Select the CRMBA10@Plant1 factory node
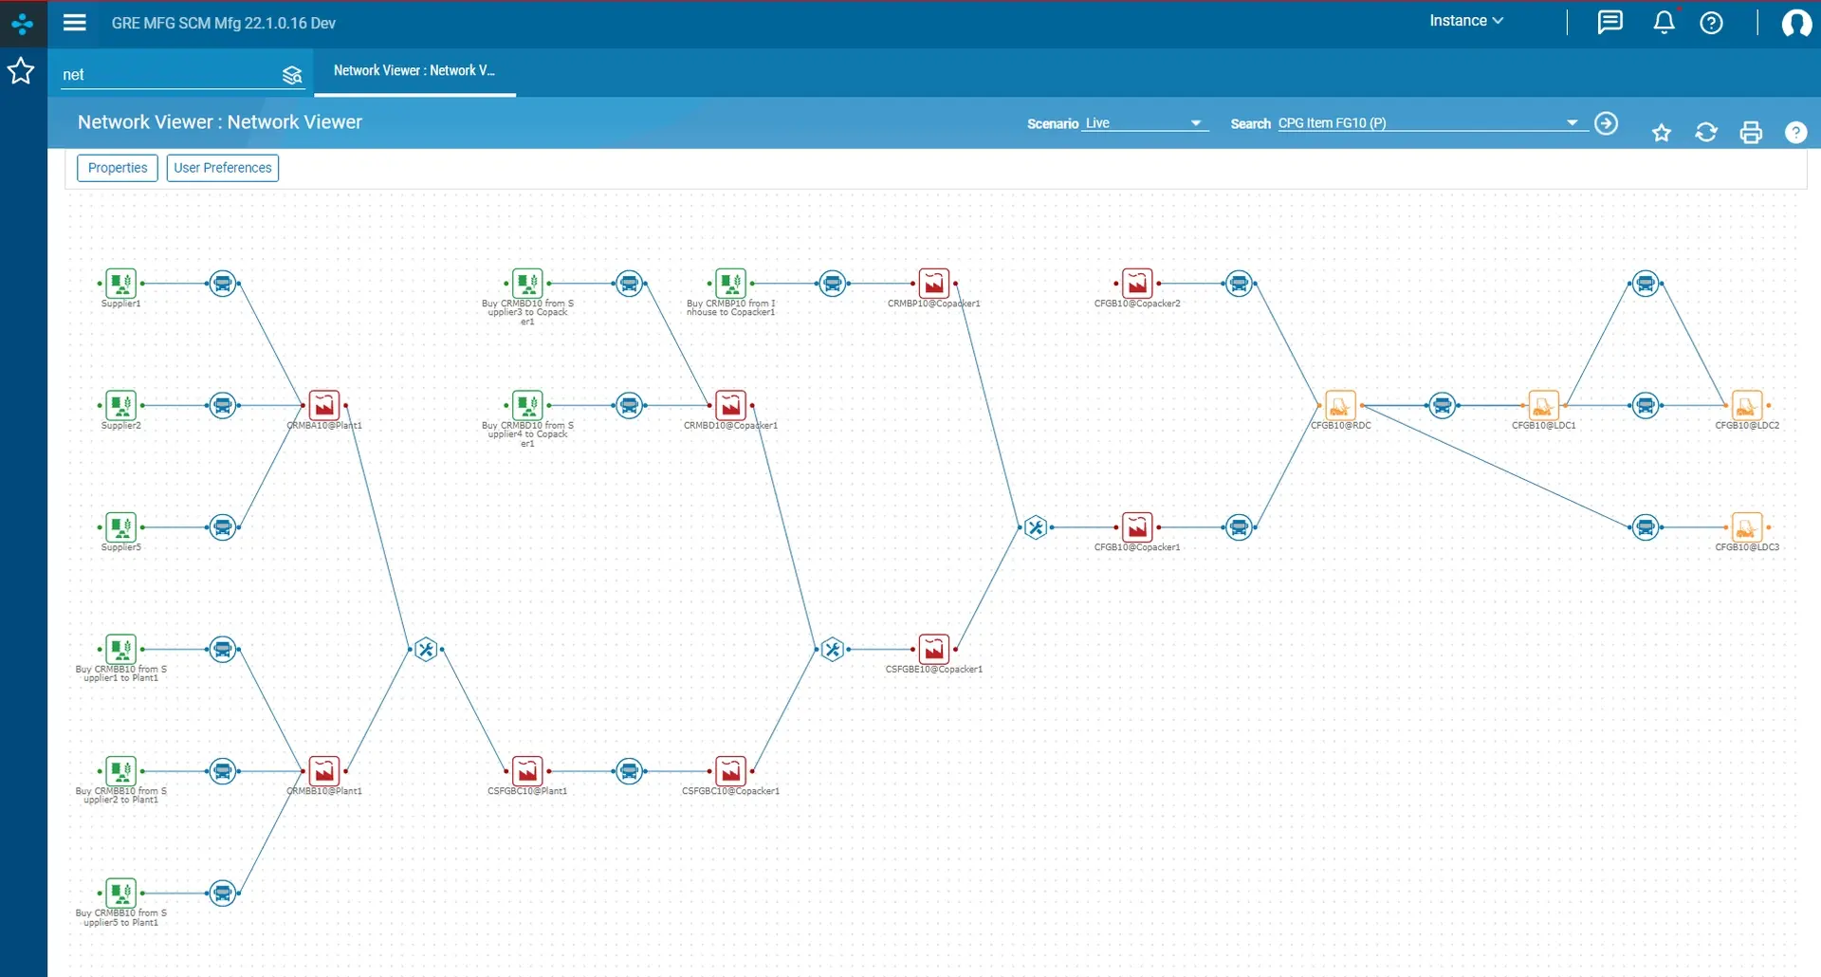1821x977 pixels. pos(324,406)
